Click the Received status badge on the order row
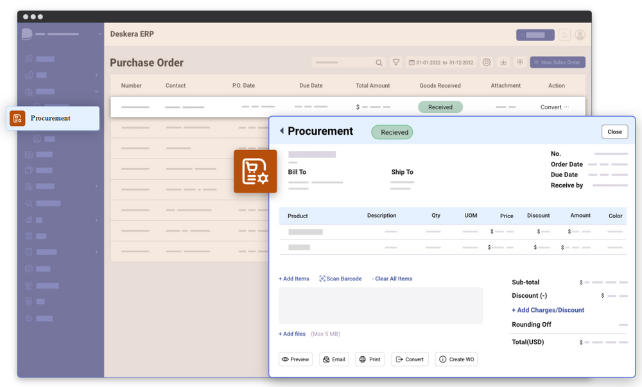This screenshot has height=387, width=642. pyautogui.click(x=440, y=107)
